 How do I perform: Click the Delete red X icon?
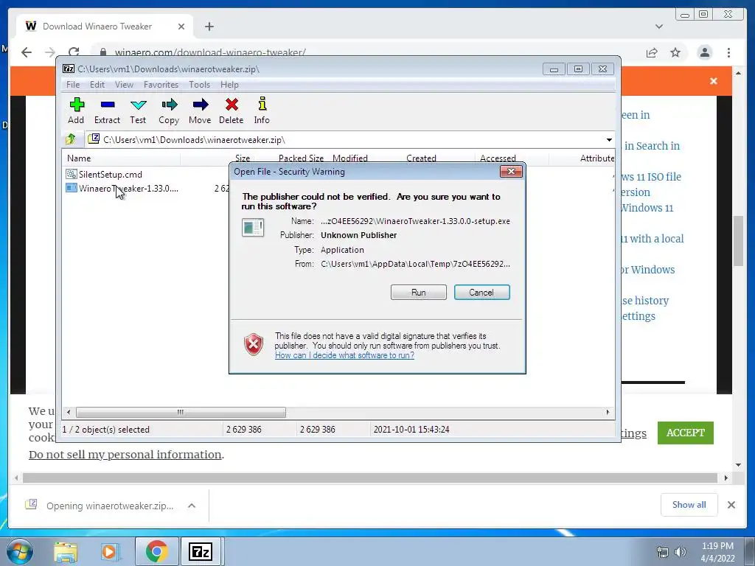231,111
